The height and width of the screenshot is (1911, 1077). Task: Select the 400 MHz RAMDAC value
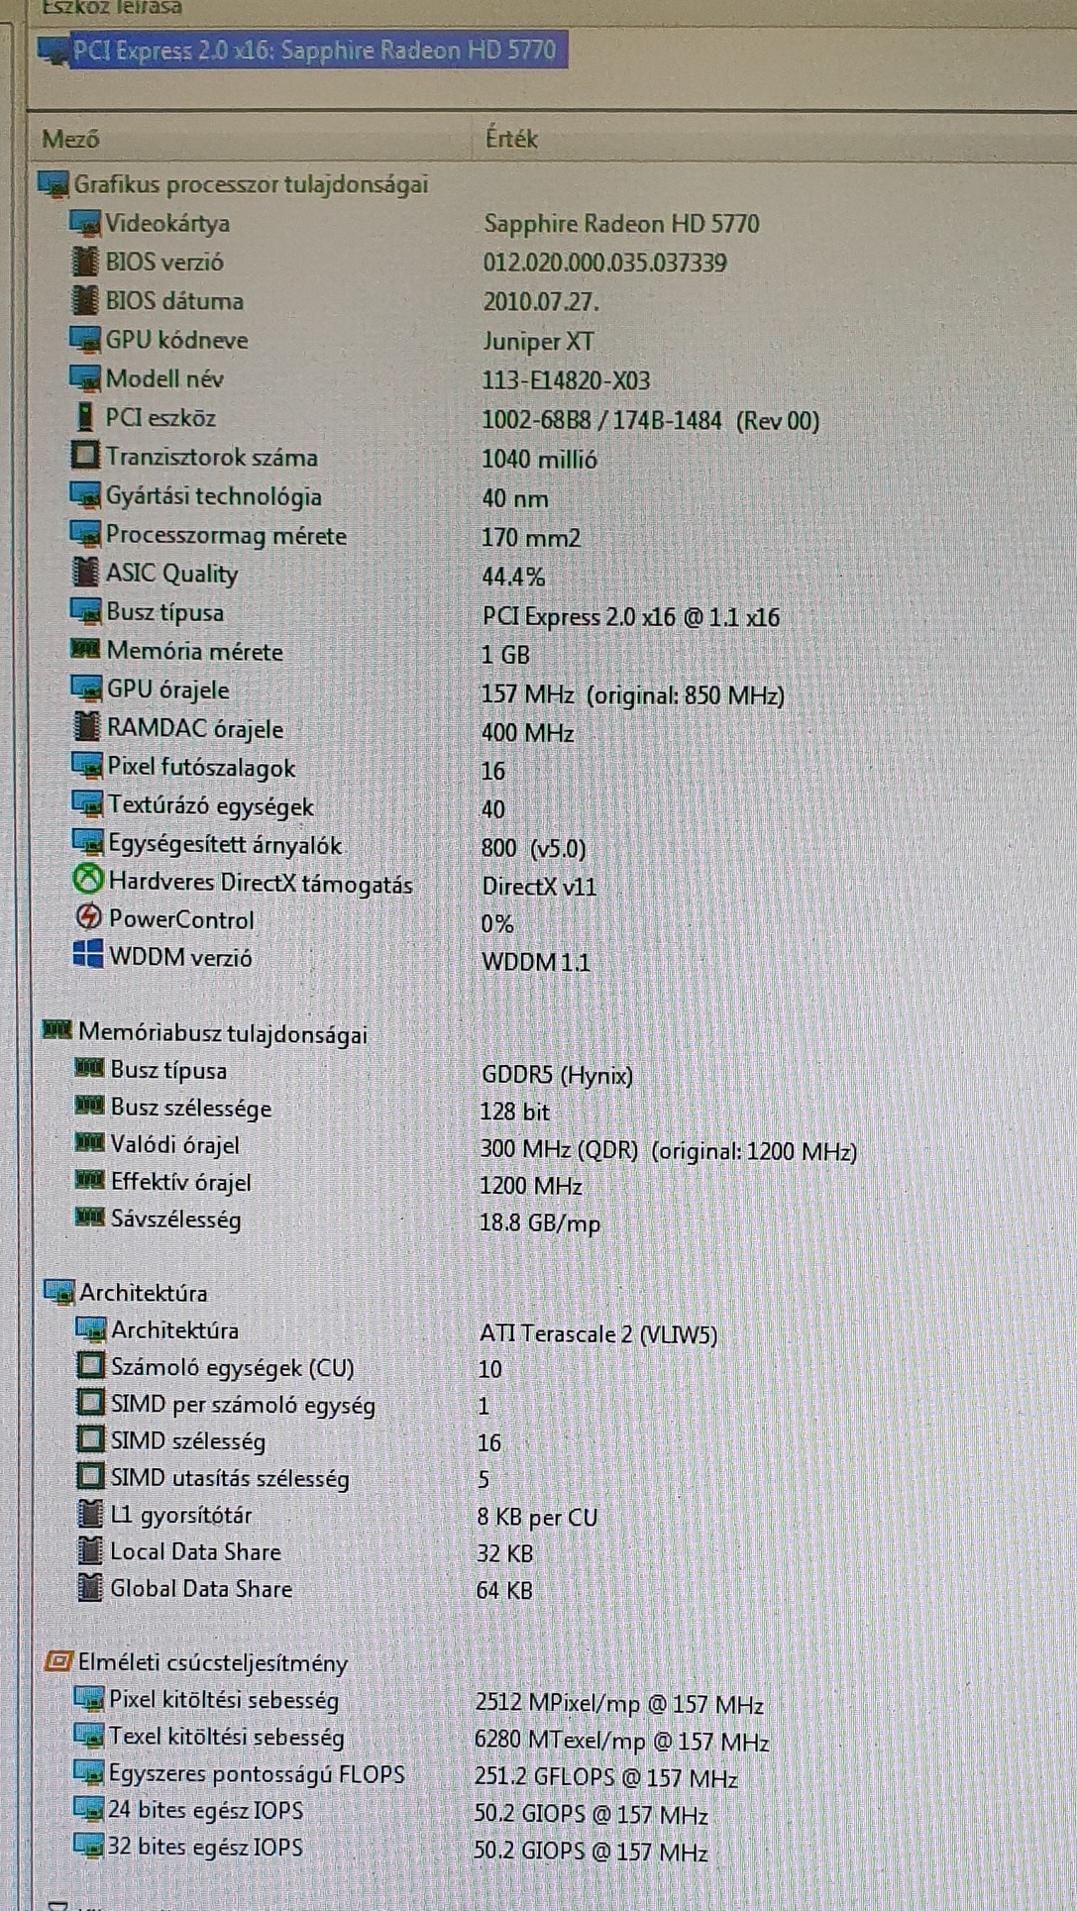[528, 734]
